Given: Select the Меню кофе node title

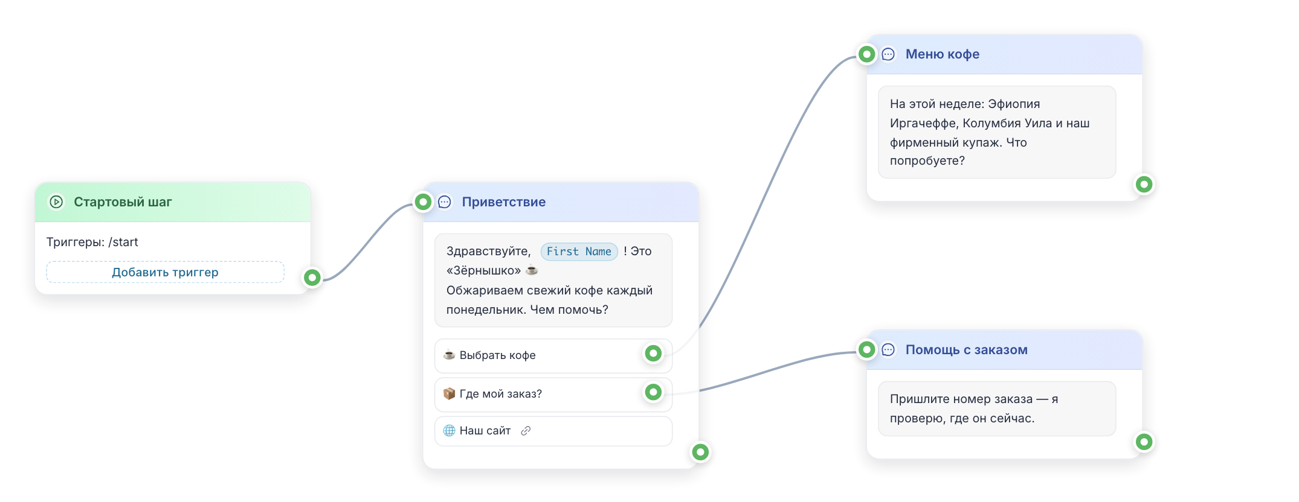Looking at the screenshot, I should 943,54.
